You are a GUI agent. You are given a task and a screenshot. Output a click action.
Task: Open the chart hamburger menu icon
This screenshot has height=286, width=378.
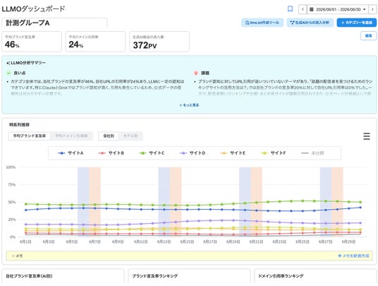(x=367, y=136)
